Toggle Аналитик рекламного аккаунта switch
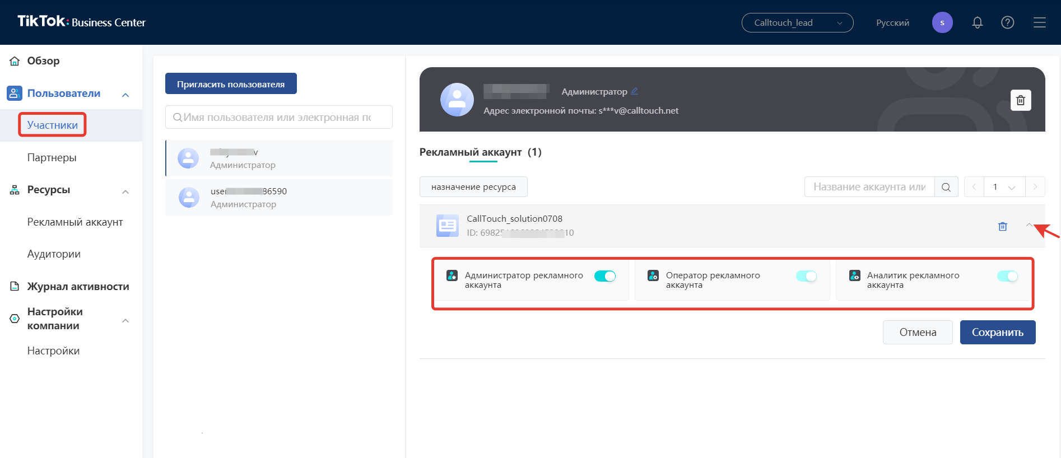 coord(1008,276)
